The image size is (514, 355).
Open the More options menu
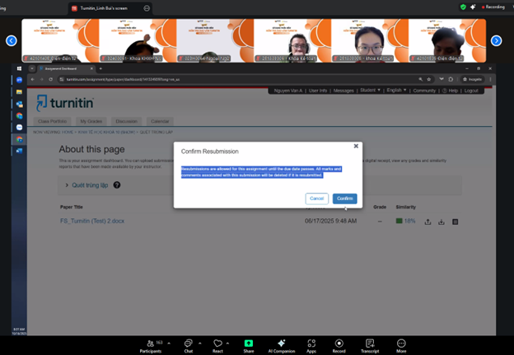point(401,342)
